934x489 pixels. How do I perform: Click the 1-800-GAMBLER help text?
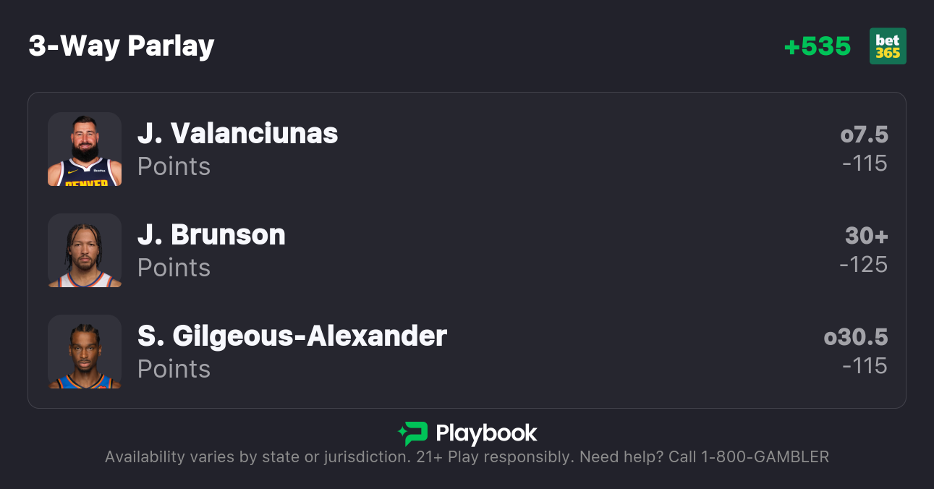pos(763,457)
